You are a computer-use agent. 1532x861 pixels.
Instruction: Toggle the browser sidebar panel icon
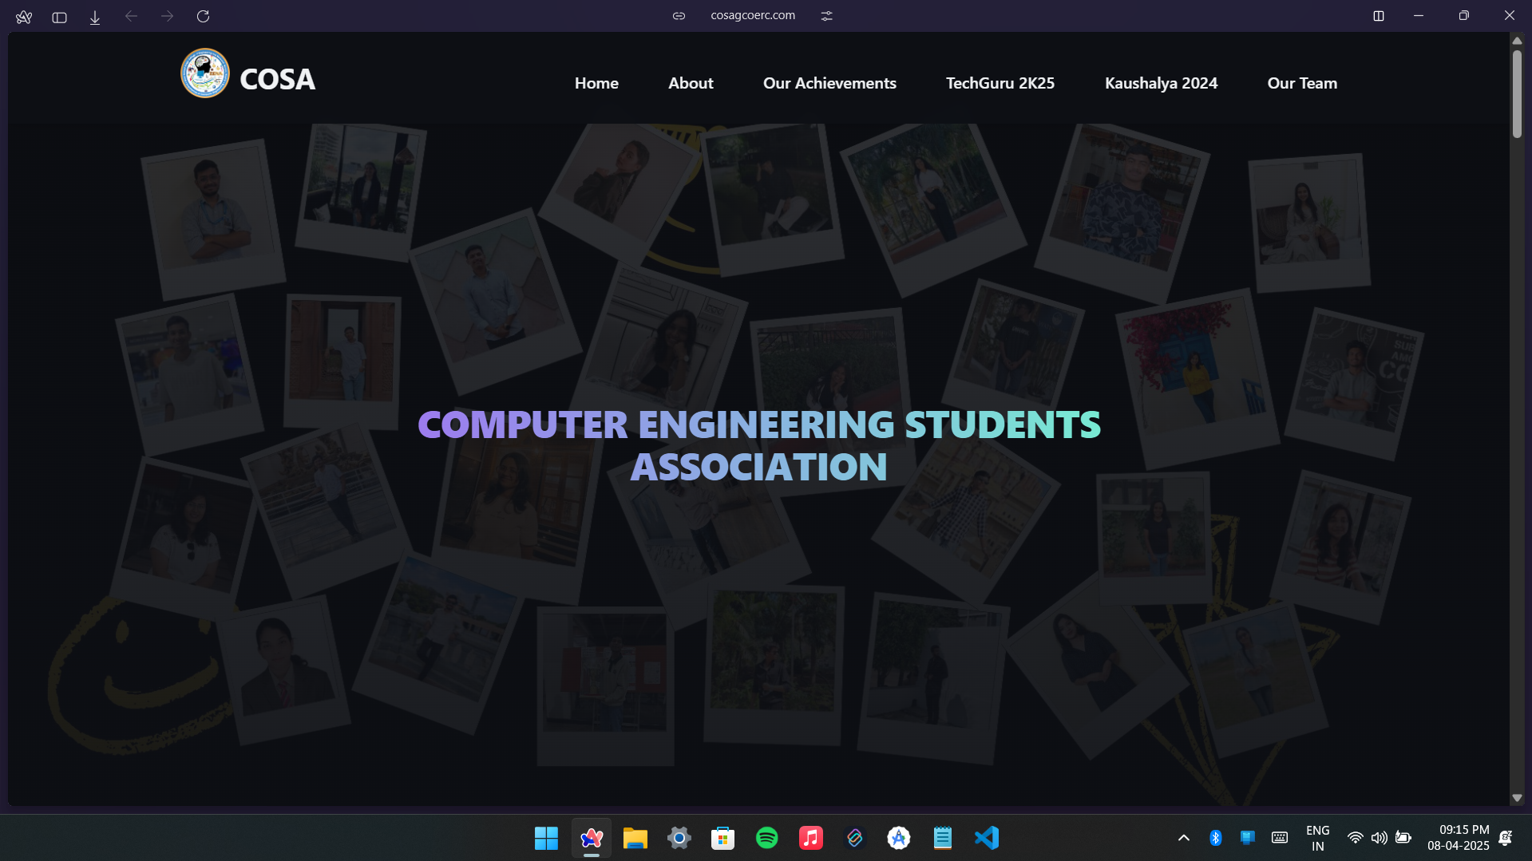[59, 17]
